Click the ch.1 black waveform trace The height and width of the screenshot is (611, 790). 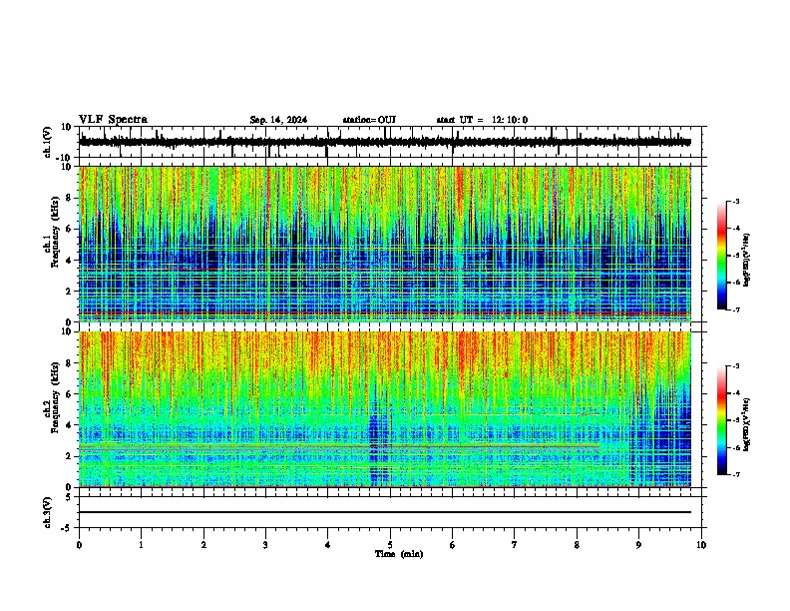point(385,142)
